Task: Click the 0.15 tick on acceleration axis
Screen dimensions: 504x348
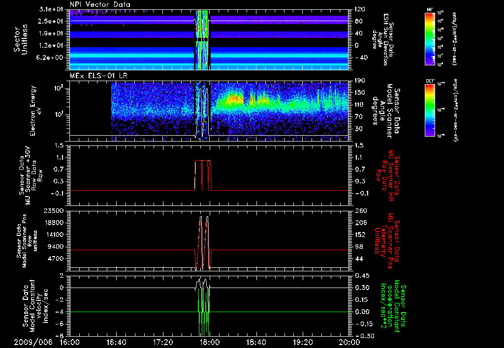Action: click(362, 300)
